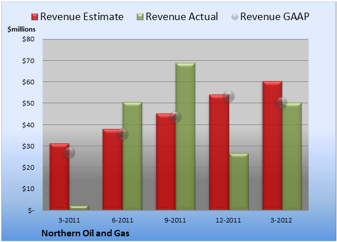Click the '$40' y-axis label
The image size is (337, 242).
(29, 125)
